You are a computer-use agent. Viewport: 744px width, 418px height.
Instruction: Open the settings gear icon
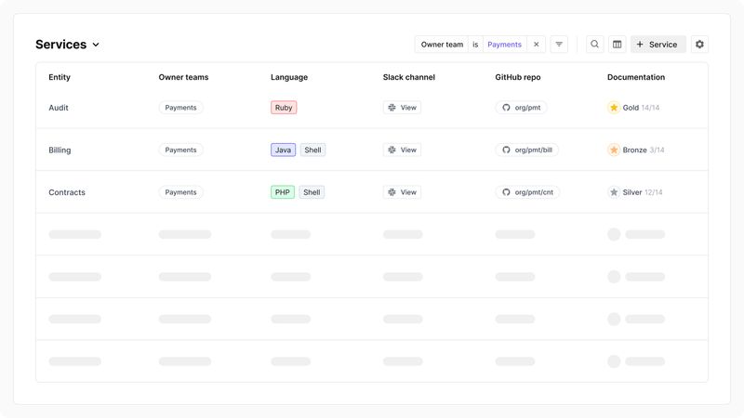pos(699,45)
